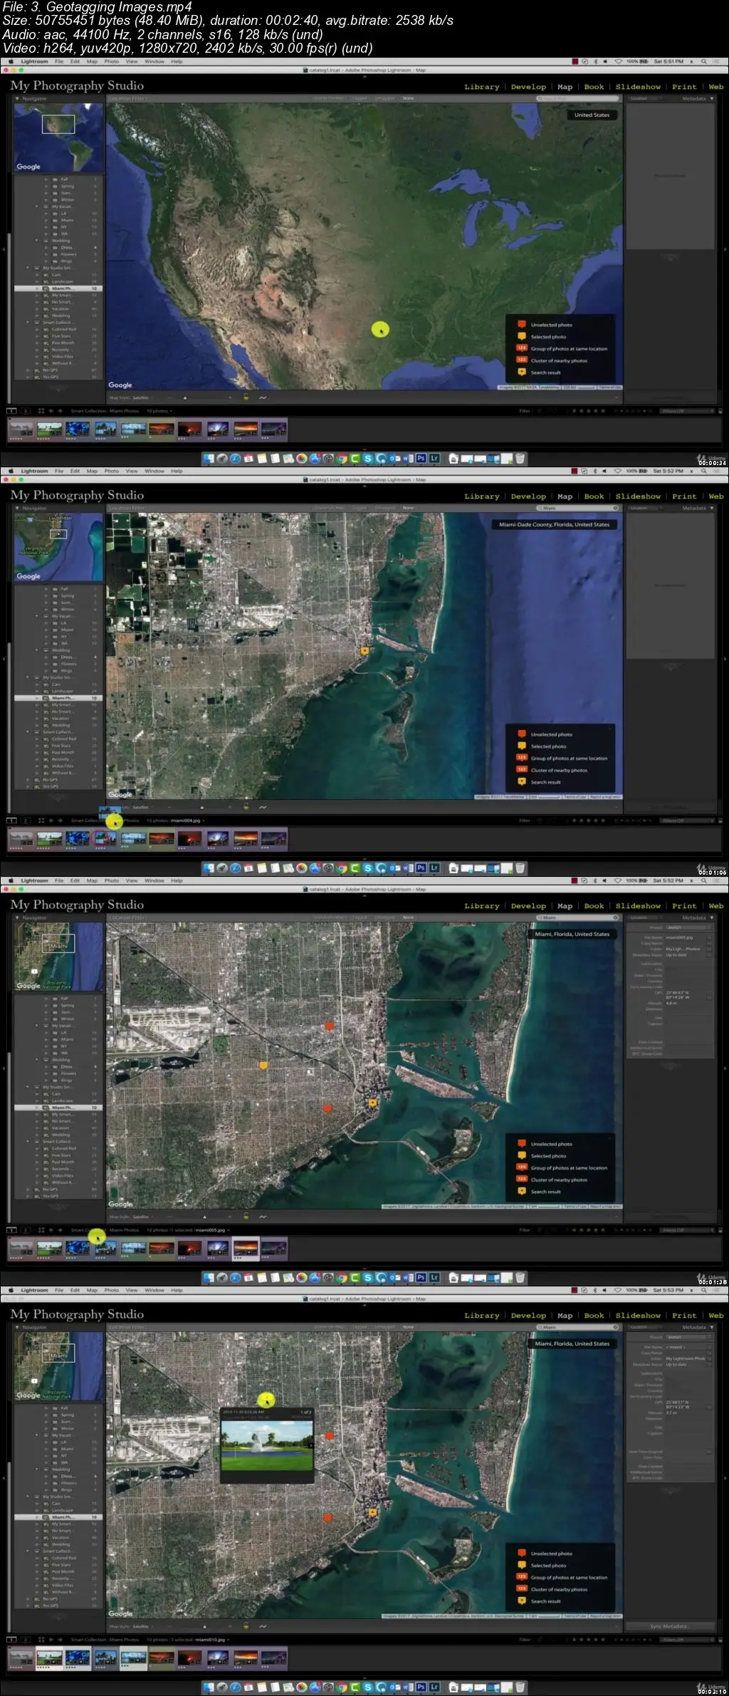729x1696 pixels.
Task: Collapse the 'Wedding' collection set in the second frame
Action: pyautogui.click(x=38, y=650)
